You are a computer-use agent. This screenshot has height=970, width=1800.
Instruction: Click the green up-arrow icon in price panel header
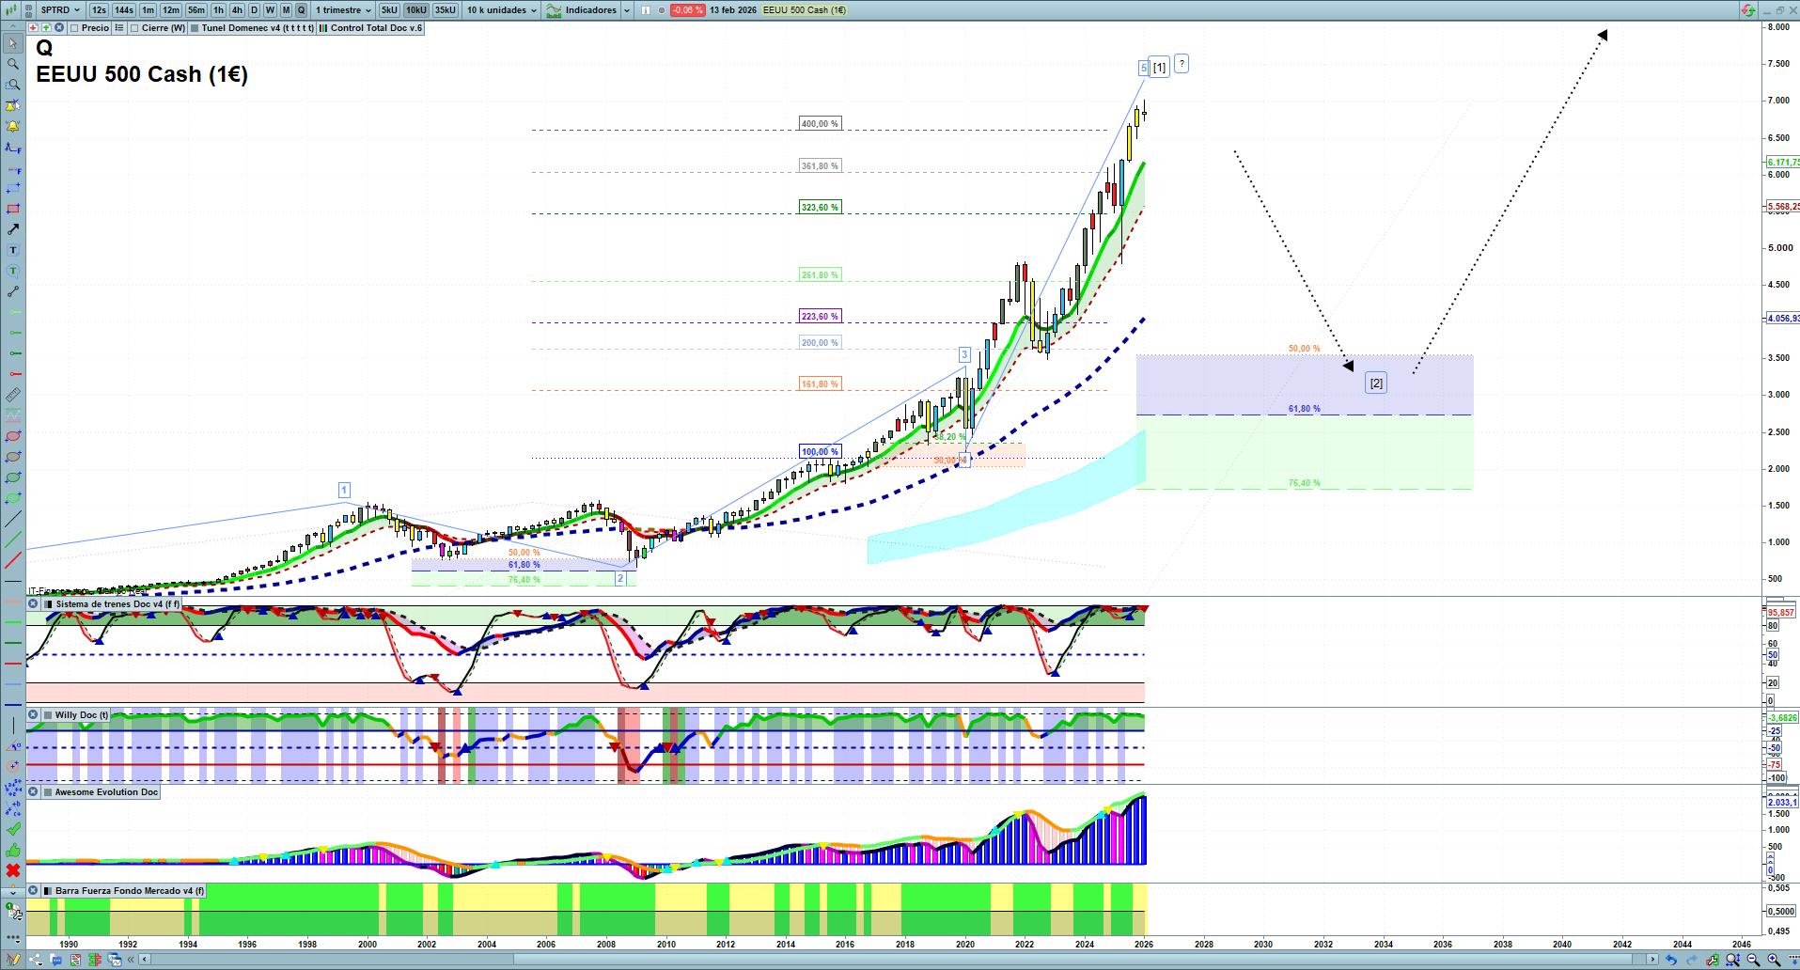pyautogui.click(x=46, y=28)
